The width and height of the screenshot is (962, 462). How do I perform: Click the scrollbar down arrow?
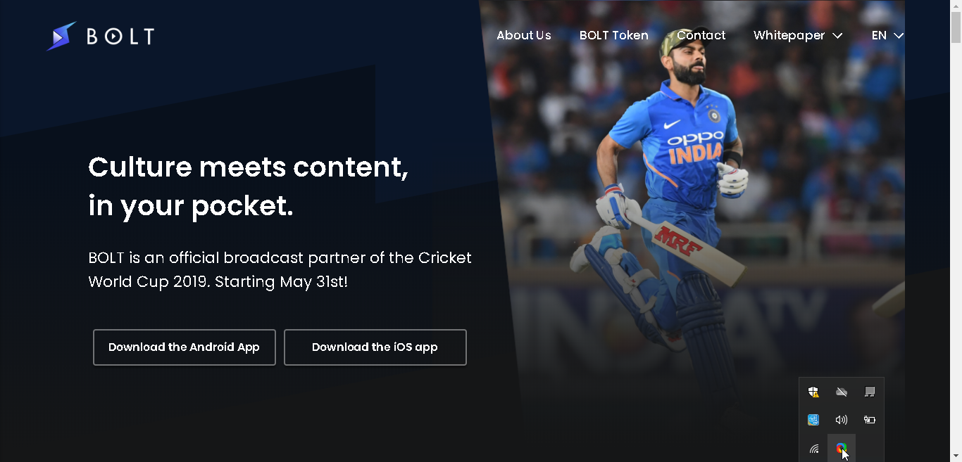pos(956,456)
